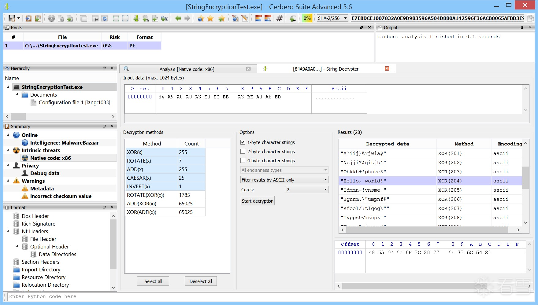Close the String Decrypter tab with its red X
The width and height of the screenshot is (538, 305).
pos(387,69)
